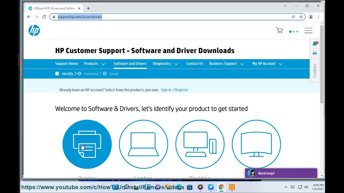Viewport: 344px width, 193px height.
Task: Open Software and Drivers tab
Action: [x=130, y=64]
